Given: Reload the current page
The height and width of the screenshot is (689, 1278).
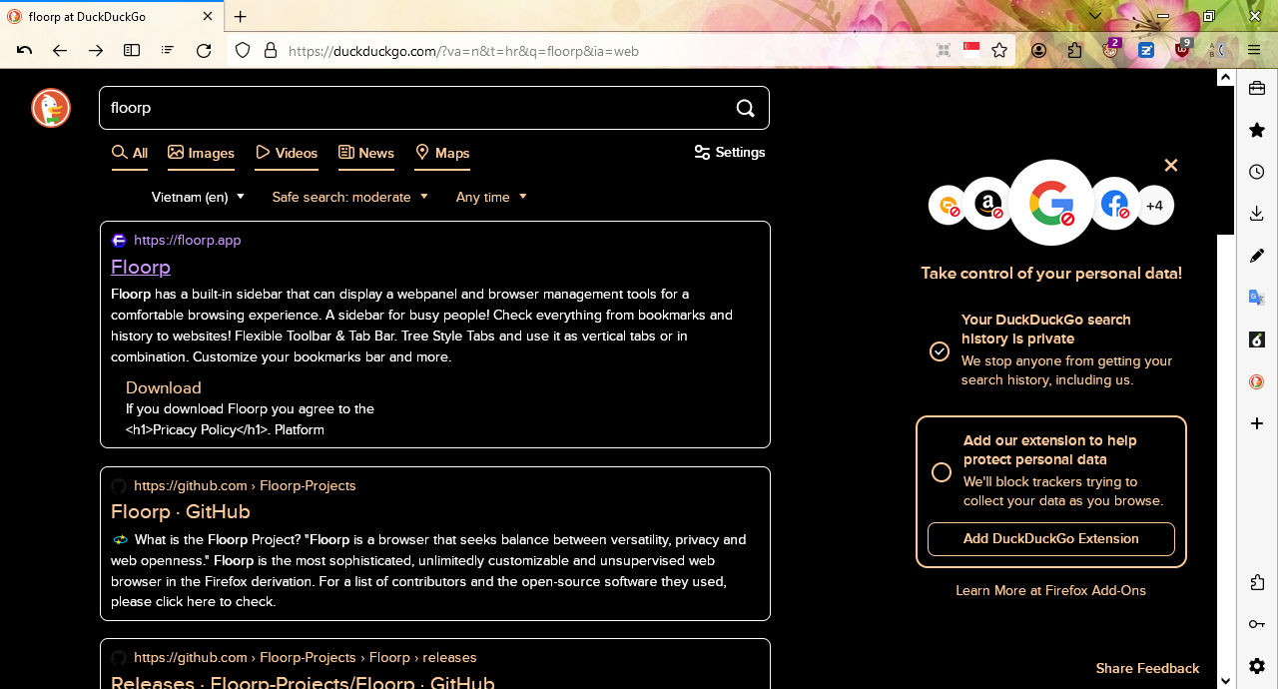Looking at the screenshot, I should [x=204, y=50].
